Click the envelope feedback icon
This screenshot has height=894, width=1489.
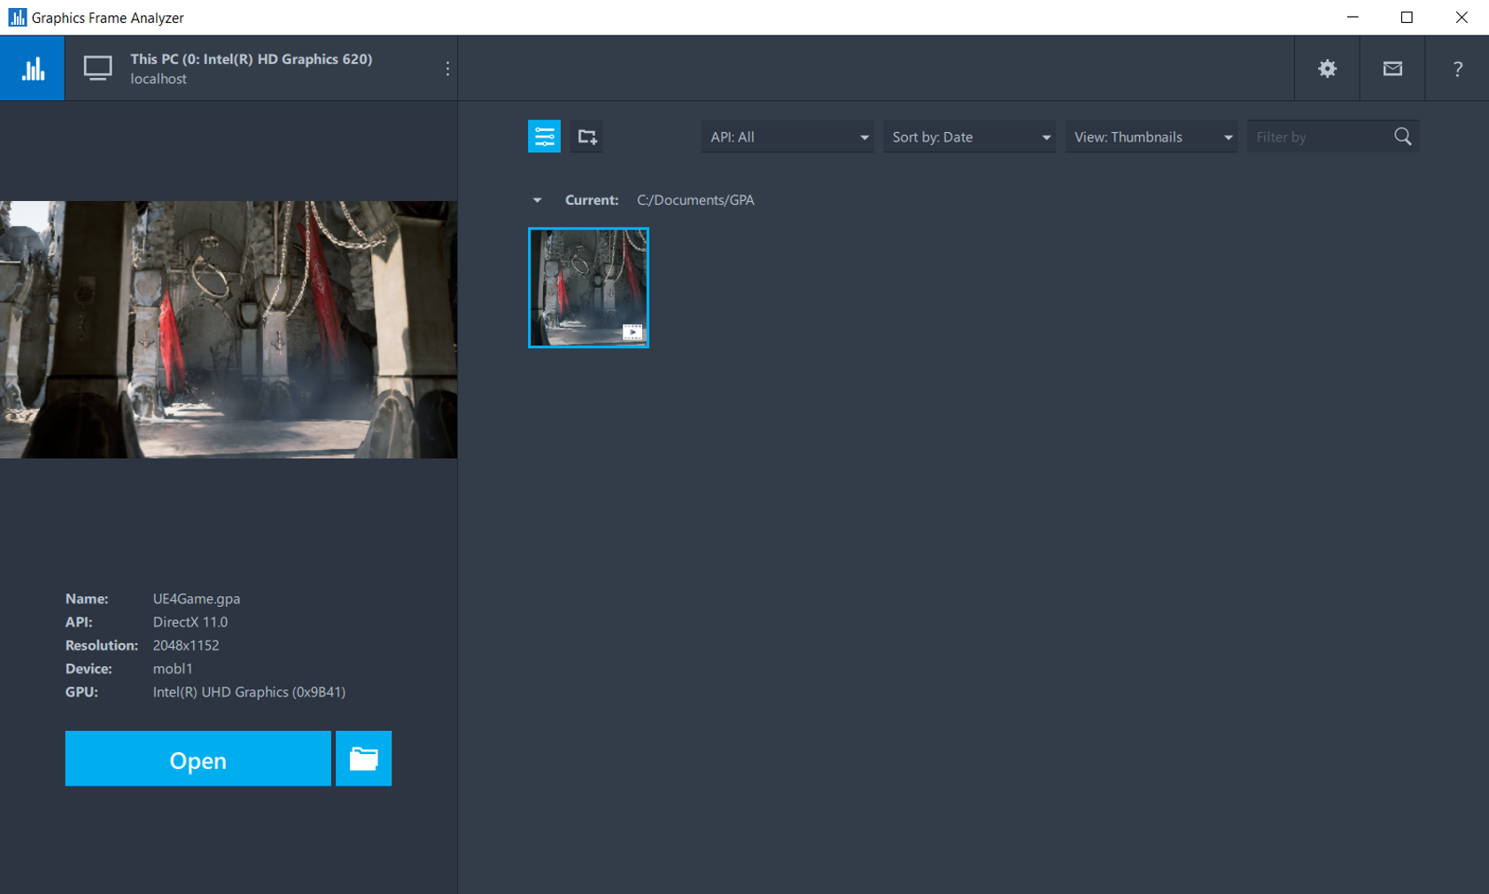coord(1392,68)
